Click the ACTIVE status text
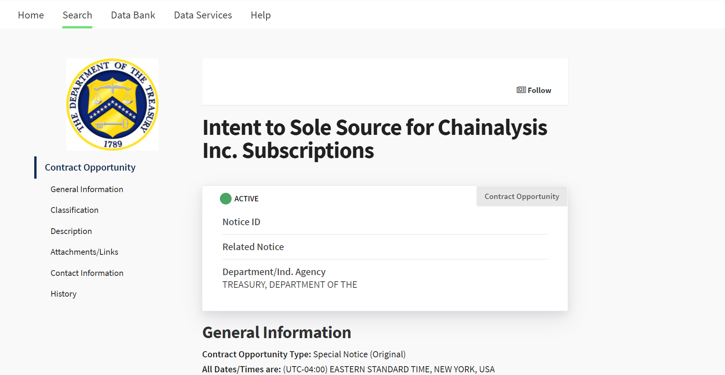The image size is (725, 375). pyautogui.click(x=247, y=199)
